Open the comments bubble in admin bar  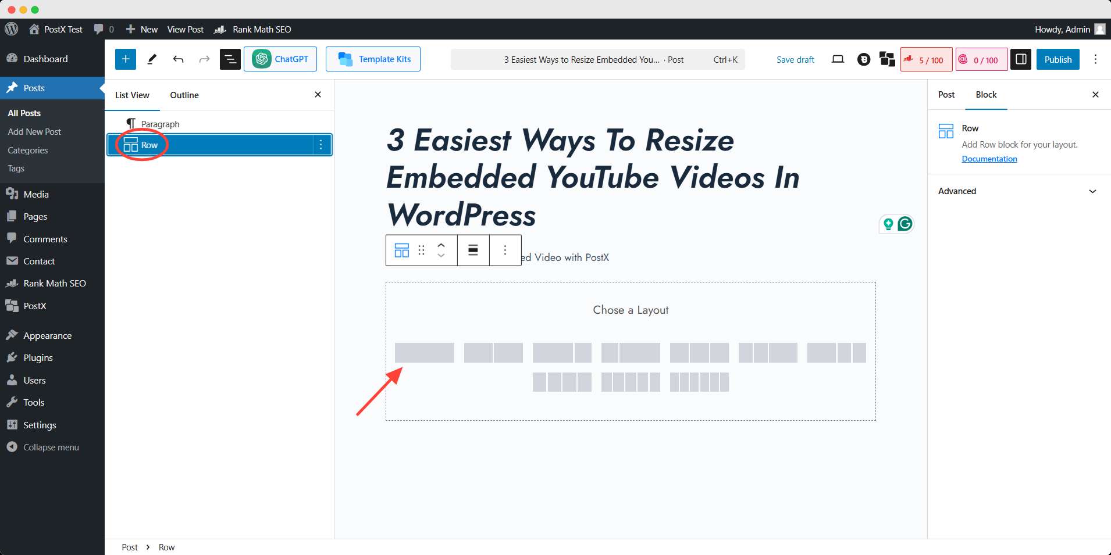[x=104, y=29]
